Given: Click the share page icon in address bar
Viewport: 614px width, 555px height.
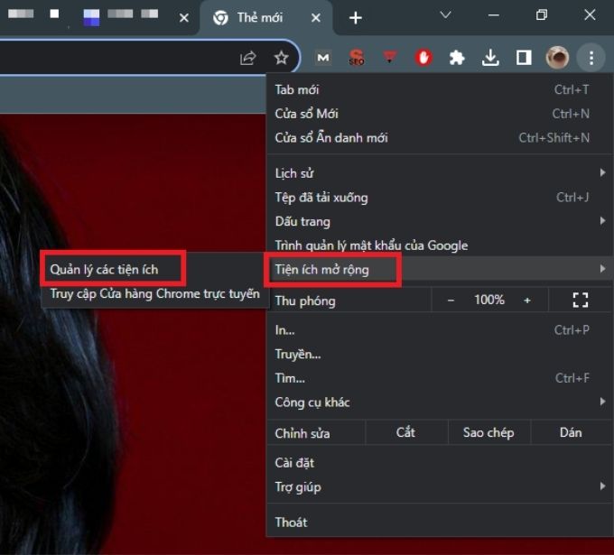Looking at the screenshot, I should coord(247,59).
